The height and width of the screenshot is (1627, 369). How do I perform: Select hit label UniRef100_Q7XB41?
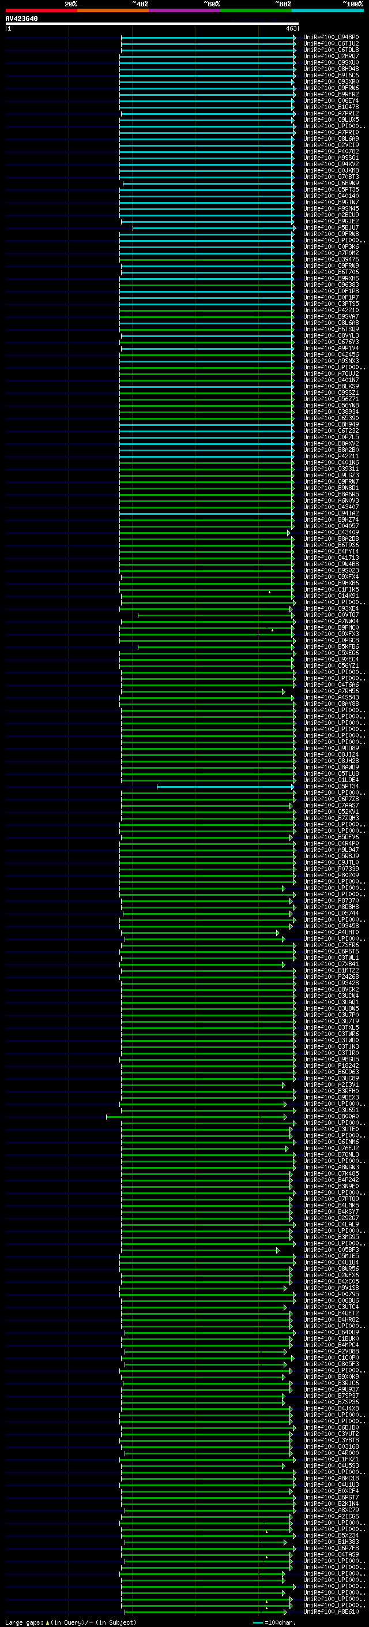pyautogui.click(x=331, y=964)
